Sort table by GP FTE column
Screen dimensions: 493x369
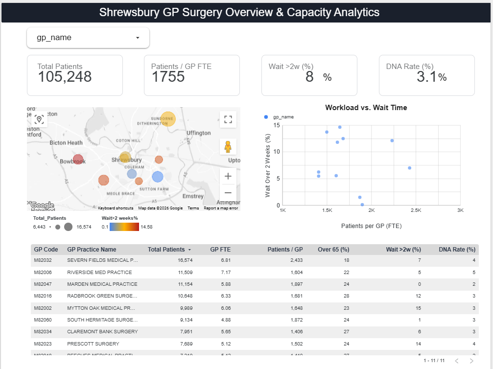220,250
